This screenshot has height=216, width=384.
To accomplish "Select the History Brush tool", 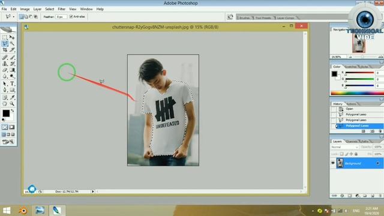I will 12,64.
